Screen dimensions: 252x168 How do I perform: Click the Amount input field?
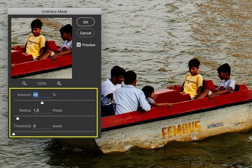(42, 95)
